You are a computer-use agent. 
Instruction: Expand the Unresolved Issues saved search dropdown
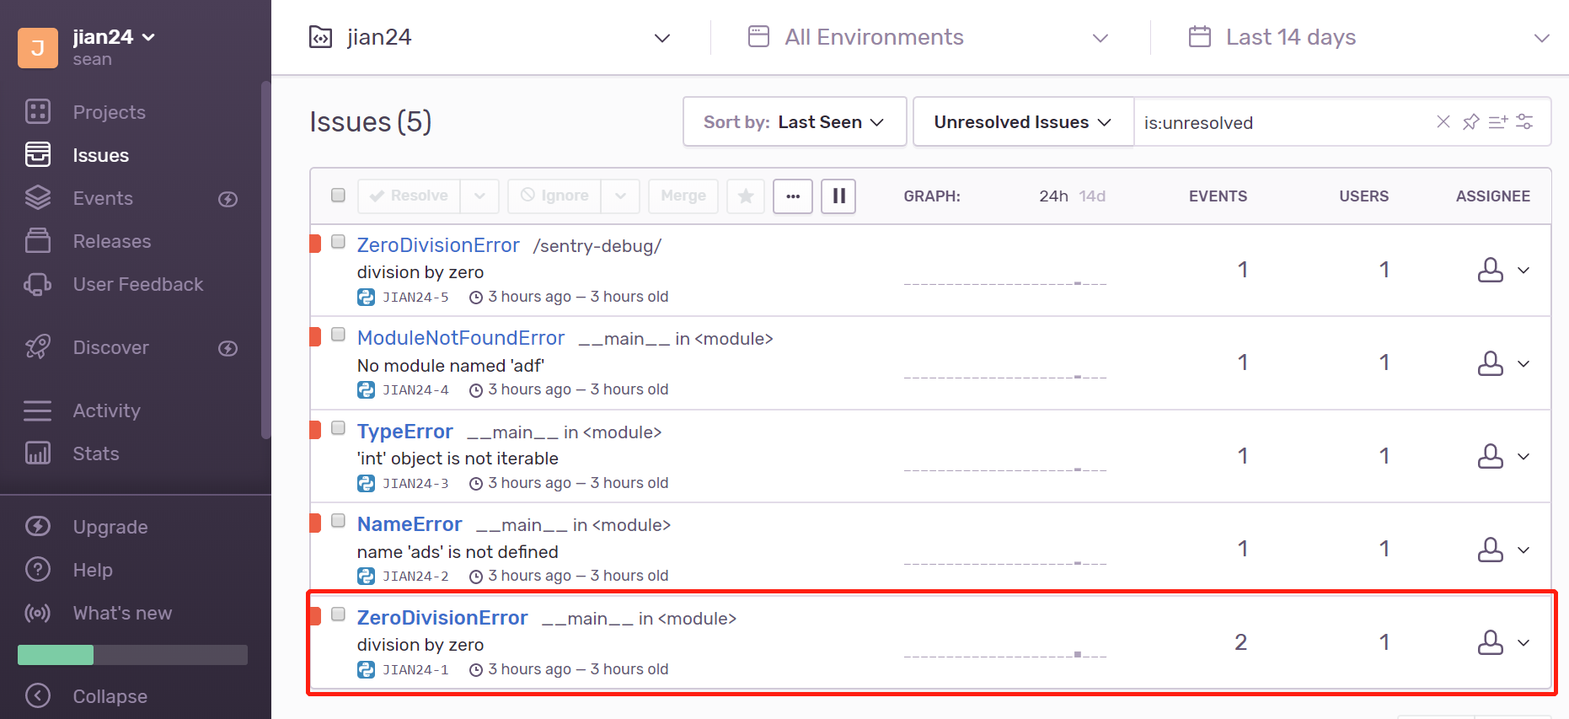[x=1022, y=122]
